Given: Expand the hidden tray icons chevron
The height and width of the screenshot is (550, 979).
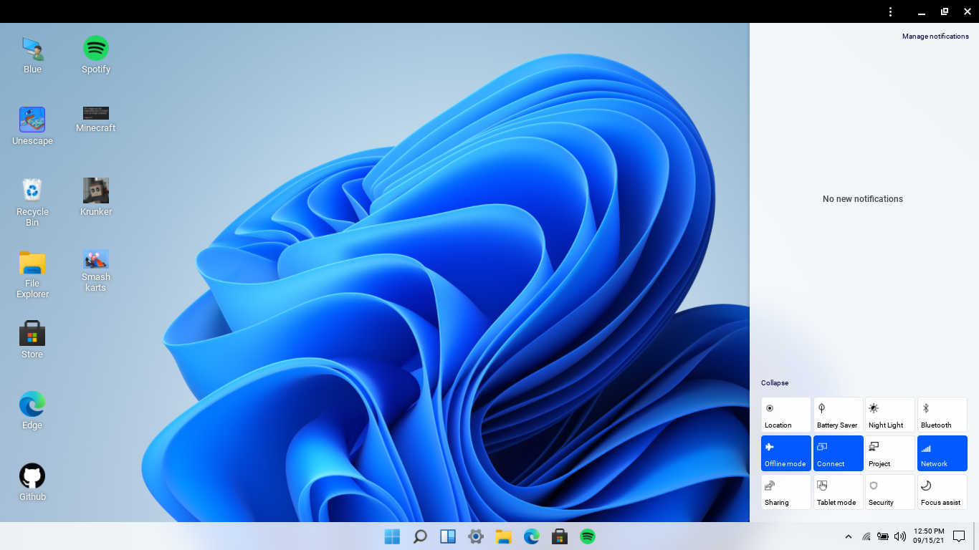Looking at the screenshot, I should (849, 536).
